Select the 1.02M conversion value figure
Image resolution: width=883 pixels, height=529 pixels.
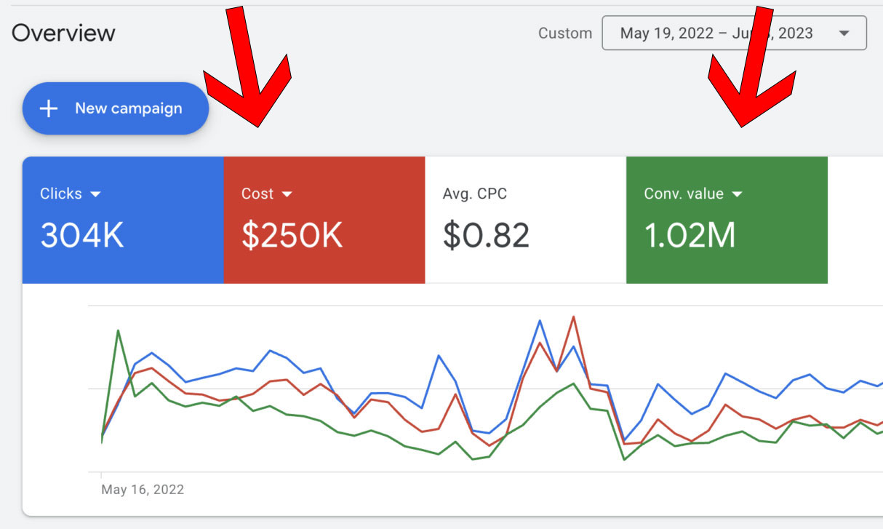pos(690,235)
